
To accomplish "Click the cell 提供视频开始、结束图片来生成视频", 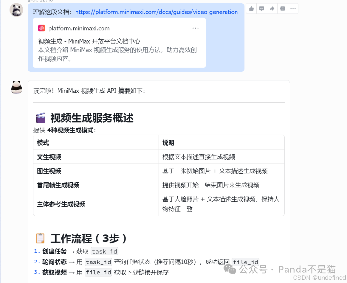I will [221, 185].
